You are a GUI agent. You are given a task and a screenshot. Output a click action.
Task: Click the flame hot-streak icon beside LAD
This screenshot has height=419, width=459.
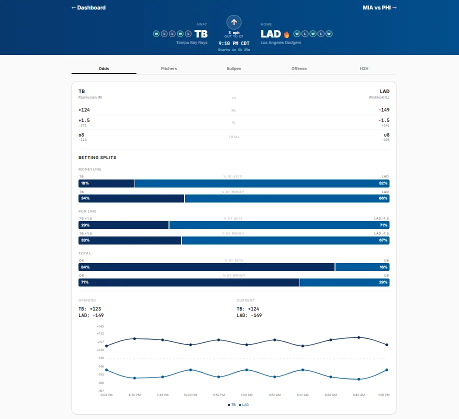pyautogui.click(x=286, y=34)
